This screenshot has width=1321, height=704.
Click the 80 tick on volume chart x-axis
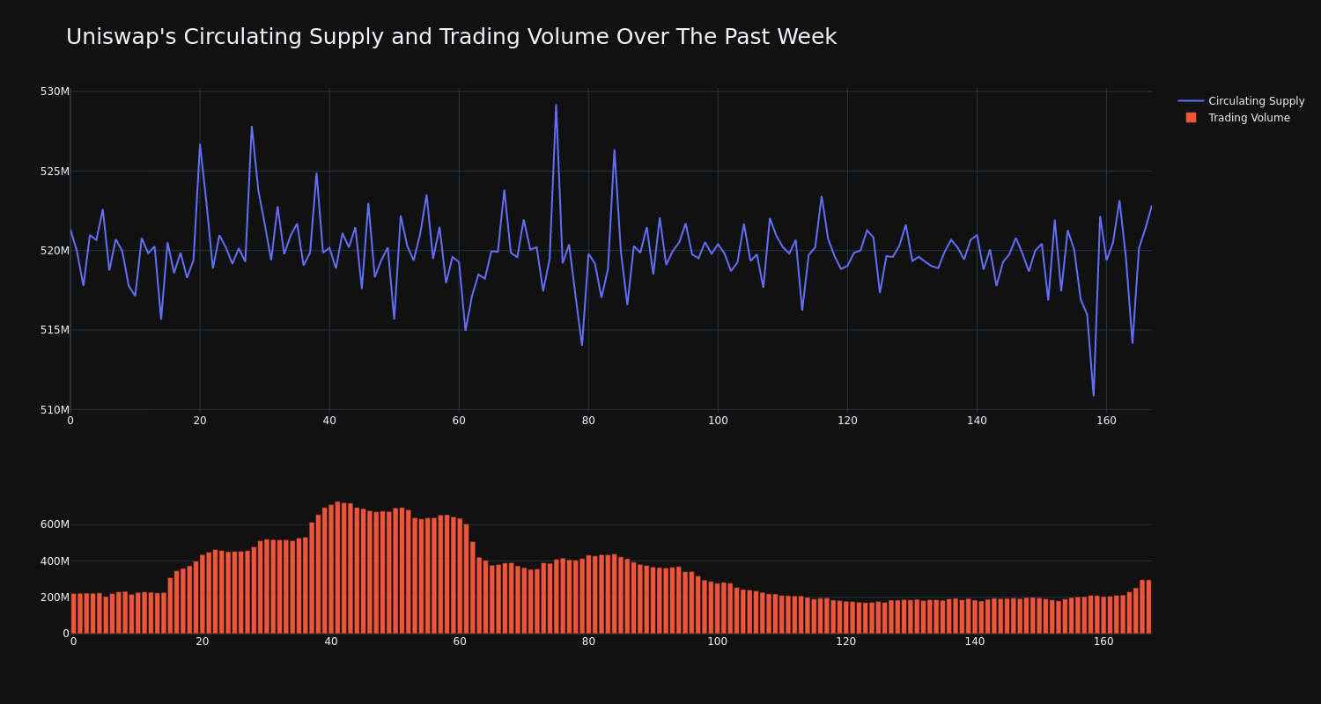point(588,642)
